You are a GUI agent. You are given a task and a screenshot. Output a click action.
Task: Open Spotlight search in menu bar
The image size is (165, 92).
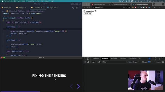click(x=148, y=1)
